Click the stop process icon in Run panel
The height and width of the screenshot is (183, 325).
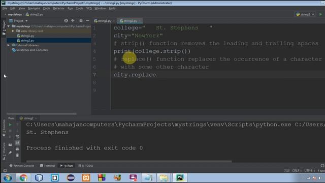click(10, 131)
